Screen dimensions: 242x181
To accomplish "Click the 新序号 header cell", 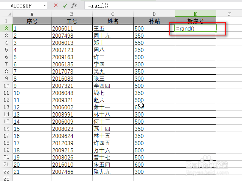I will coord(195,21).
